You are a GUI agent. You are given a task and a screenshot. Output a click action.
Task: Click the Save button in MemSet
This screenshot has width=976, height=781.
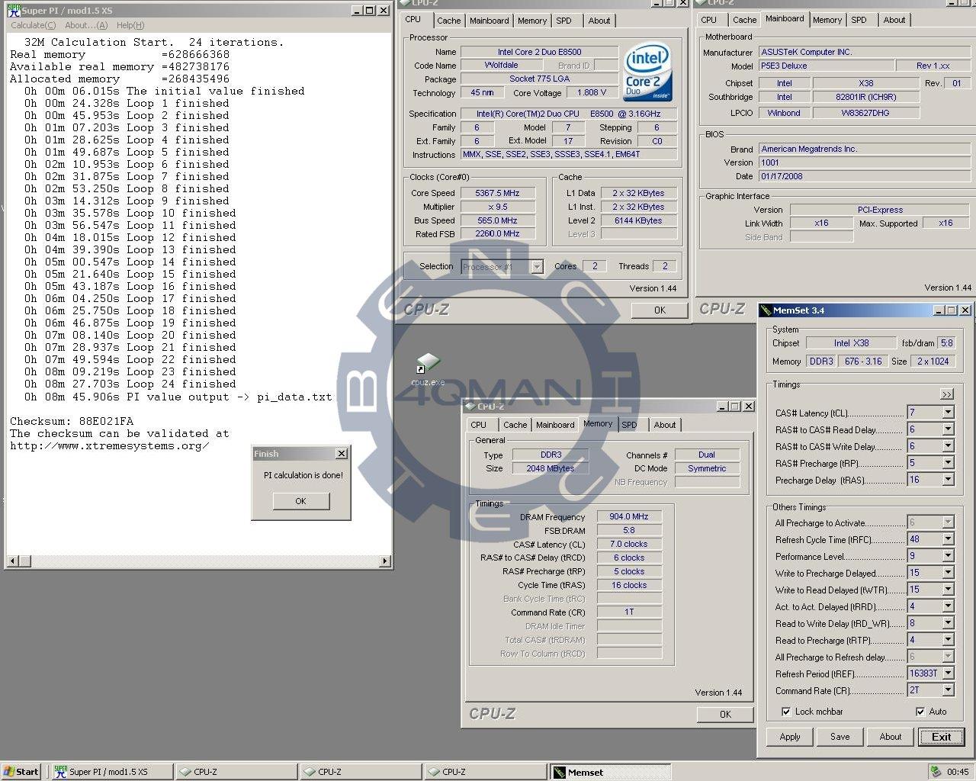click(840, 737)
